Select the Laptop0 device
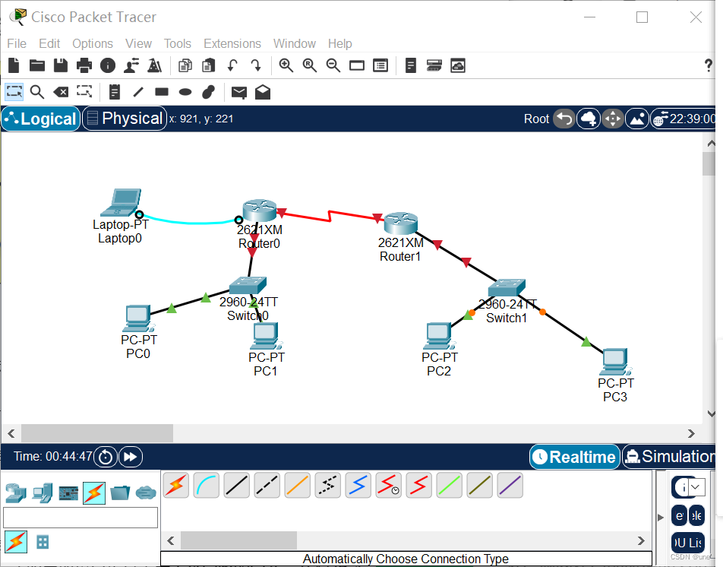 click(122, 202)
